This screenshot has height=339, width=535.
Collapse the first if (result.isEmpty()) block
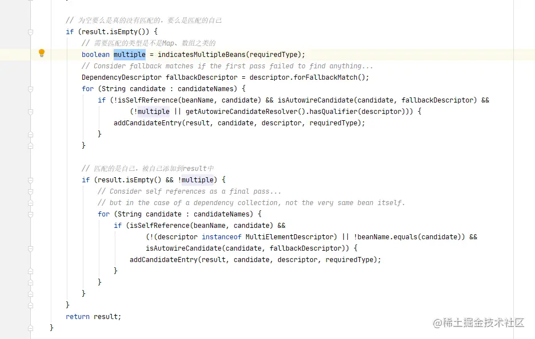pos(30,32)
